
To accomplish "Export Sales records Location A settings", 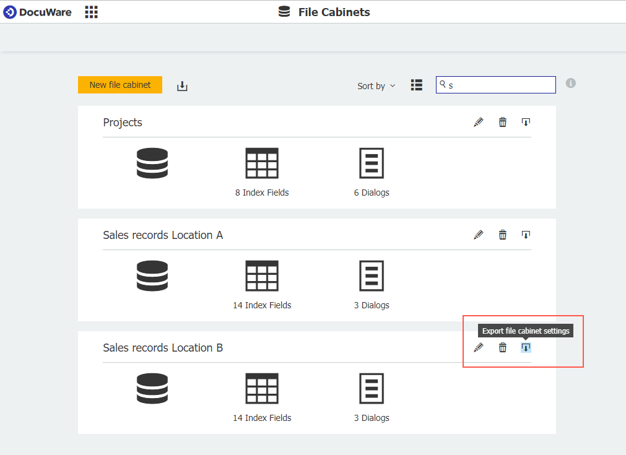I will click(x=525, y=235).
